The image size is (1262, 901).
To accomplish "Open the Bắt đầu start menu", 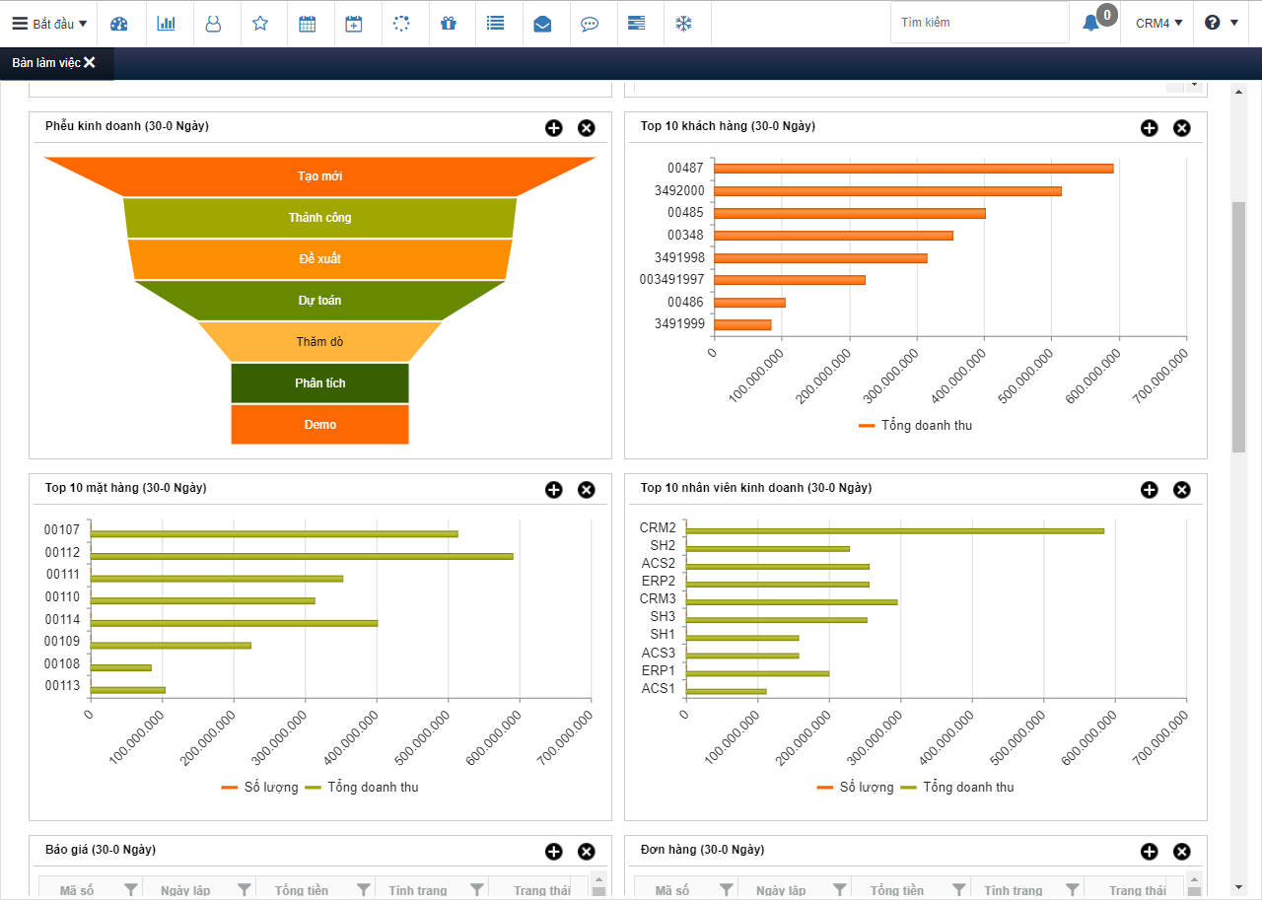I will click(49, 23).
